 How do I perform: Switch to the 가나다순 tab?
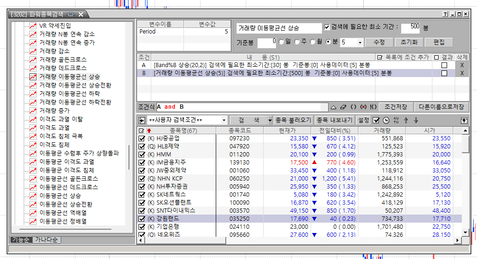[x=47, y=240]
